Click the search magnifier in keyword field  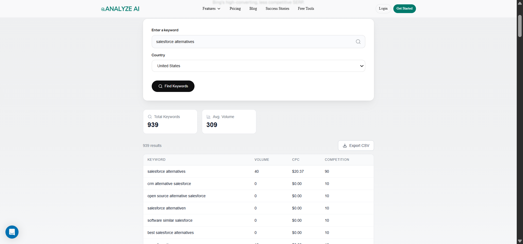coord(358,42)
